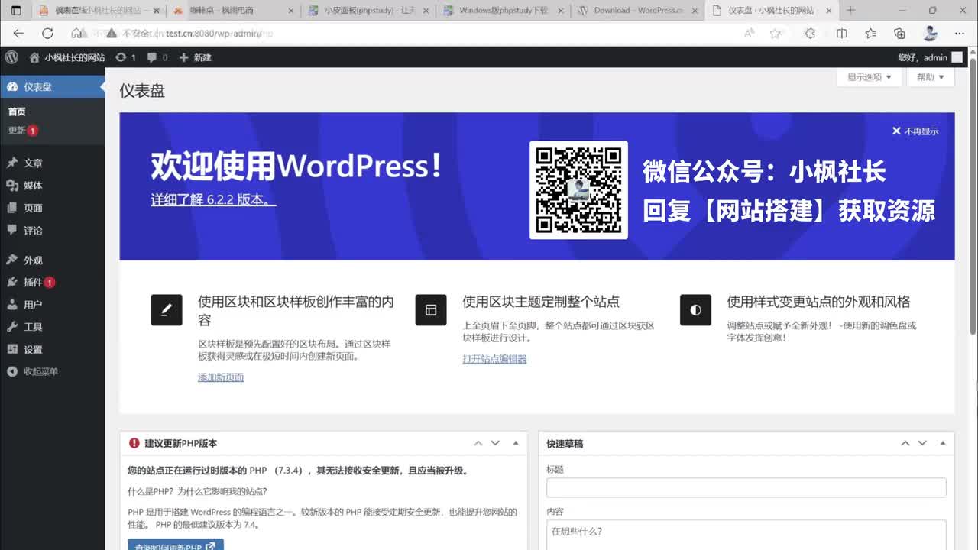Screen dimensions: 978x550
Task: Click the 内容 draft content textarea
Action: 746,535
